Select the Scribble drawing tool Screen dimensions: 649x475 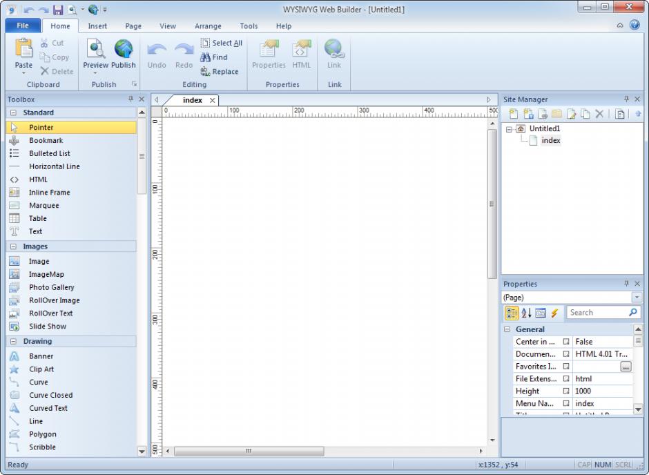click(71, 447)
